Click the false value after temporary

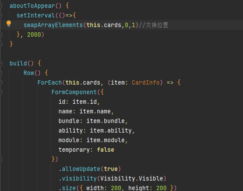pyautogui.click(x=106, y=150)
